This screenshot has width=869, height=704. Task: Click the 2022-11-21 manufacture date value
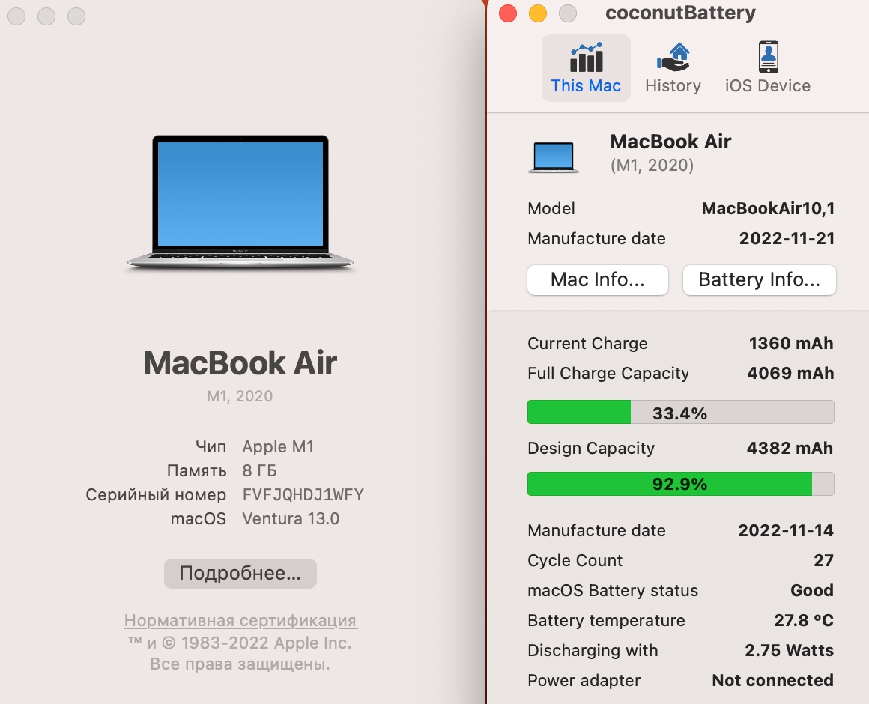(787, 238)
